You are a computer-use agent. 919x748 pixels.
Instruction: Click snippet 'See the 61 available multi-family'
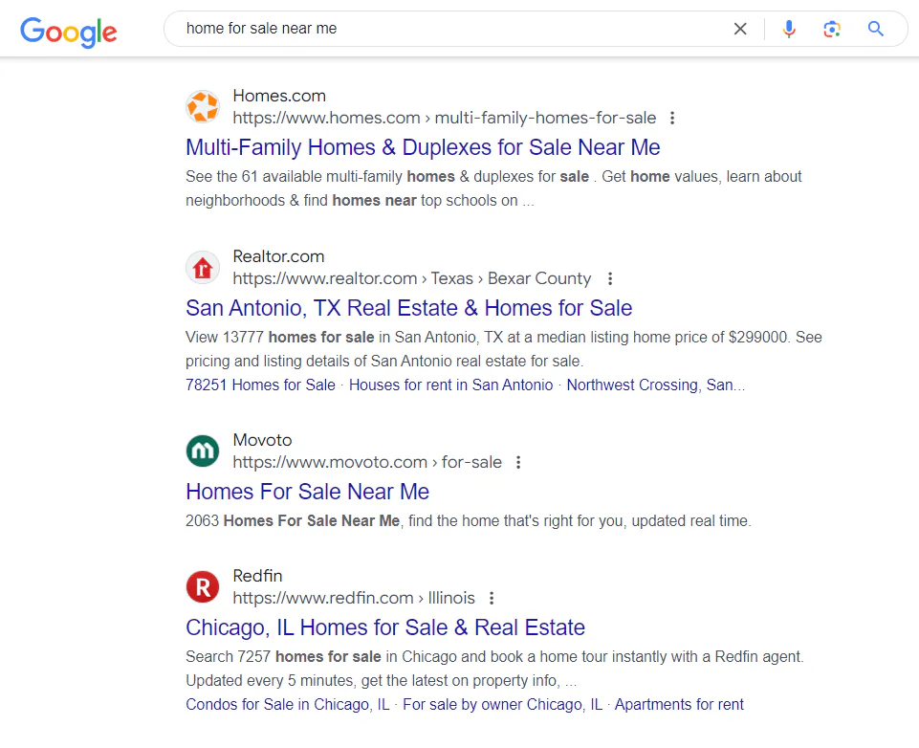(493, 188)
